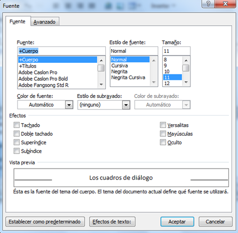Confirm with the Aceptar button
238x233 pixels.
coord(177,221)
